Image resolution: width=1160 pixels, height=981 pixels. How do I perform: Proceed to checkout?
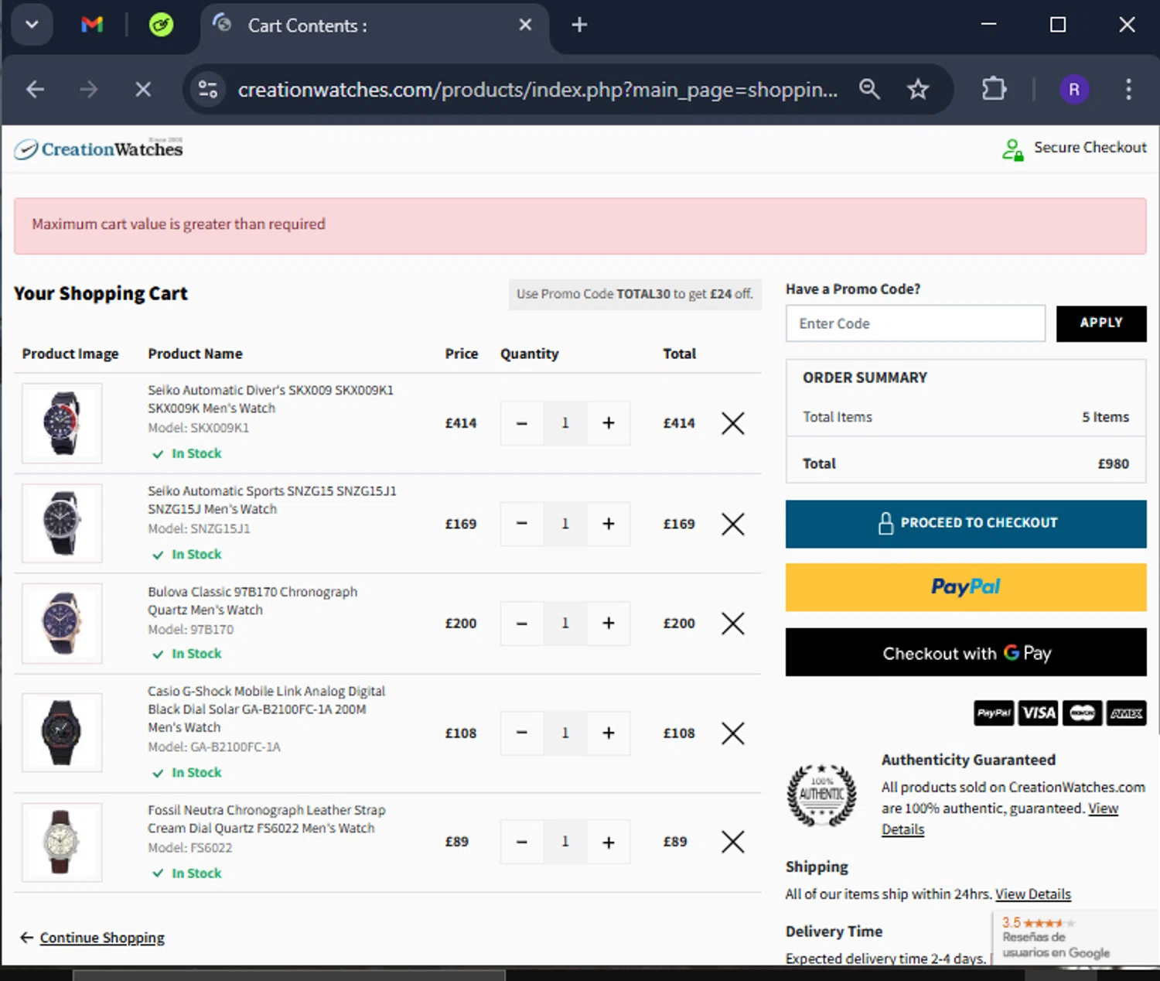(x=966, y=524)
